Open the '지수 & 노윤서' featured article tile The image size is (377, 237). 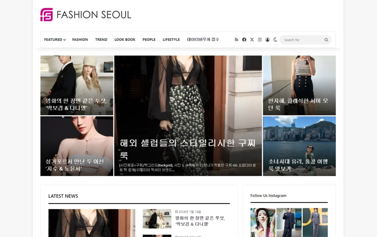[x=77, y=146]
